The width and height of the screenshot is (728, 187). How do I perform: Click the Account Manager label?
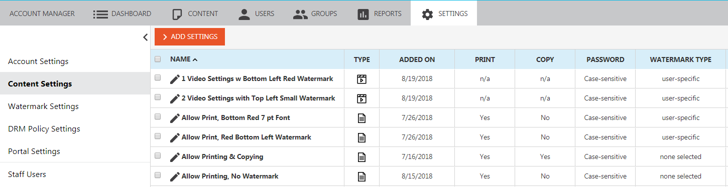tap(42, 13)
